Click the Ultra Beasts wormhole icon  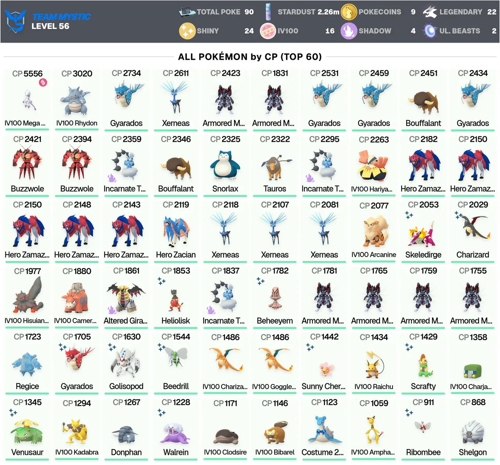(430, 31)
